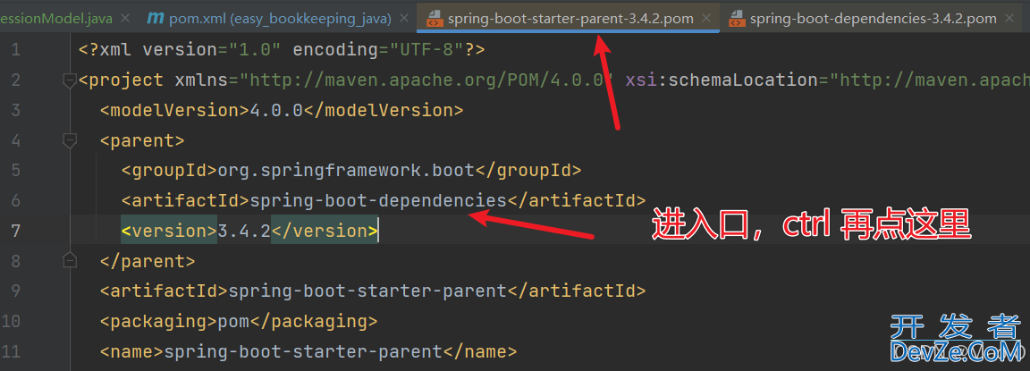Viewport: 1030px width, 371px height.
Task: Click the XML file icon on the spring-boot-dependencies tab
Action: point(737,19)
